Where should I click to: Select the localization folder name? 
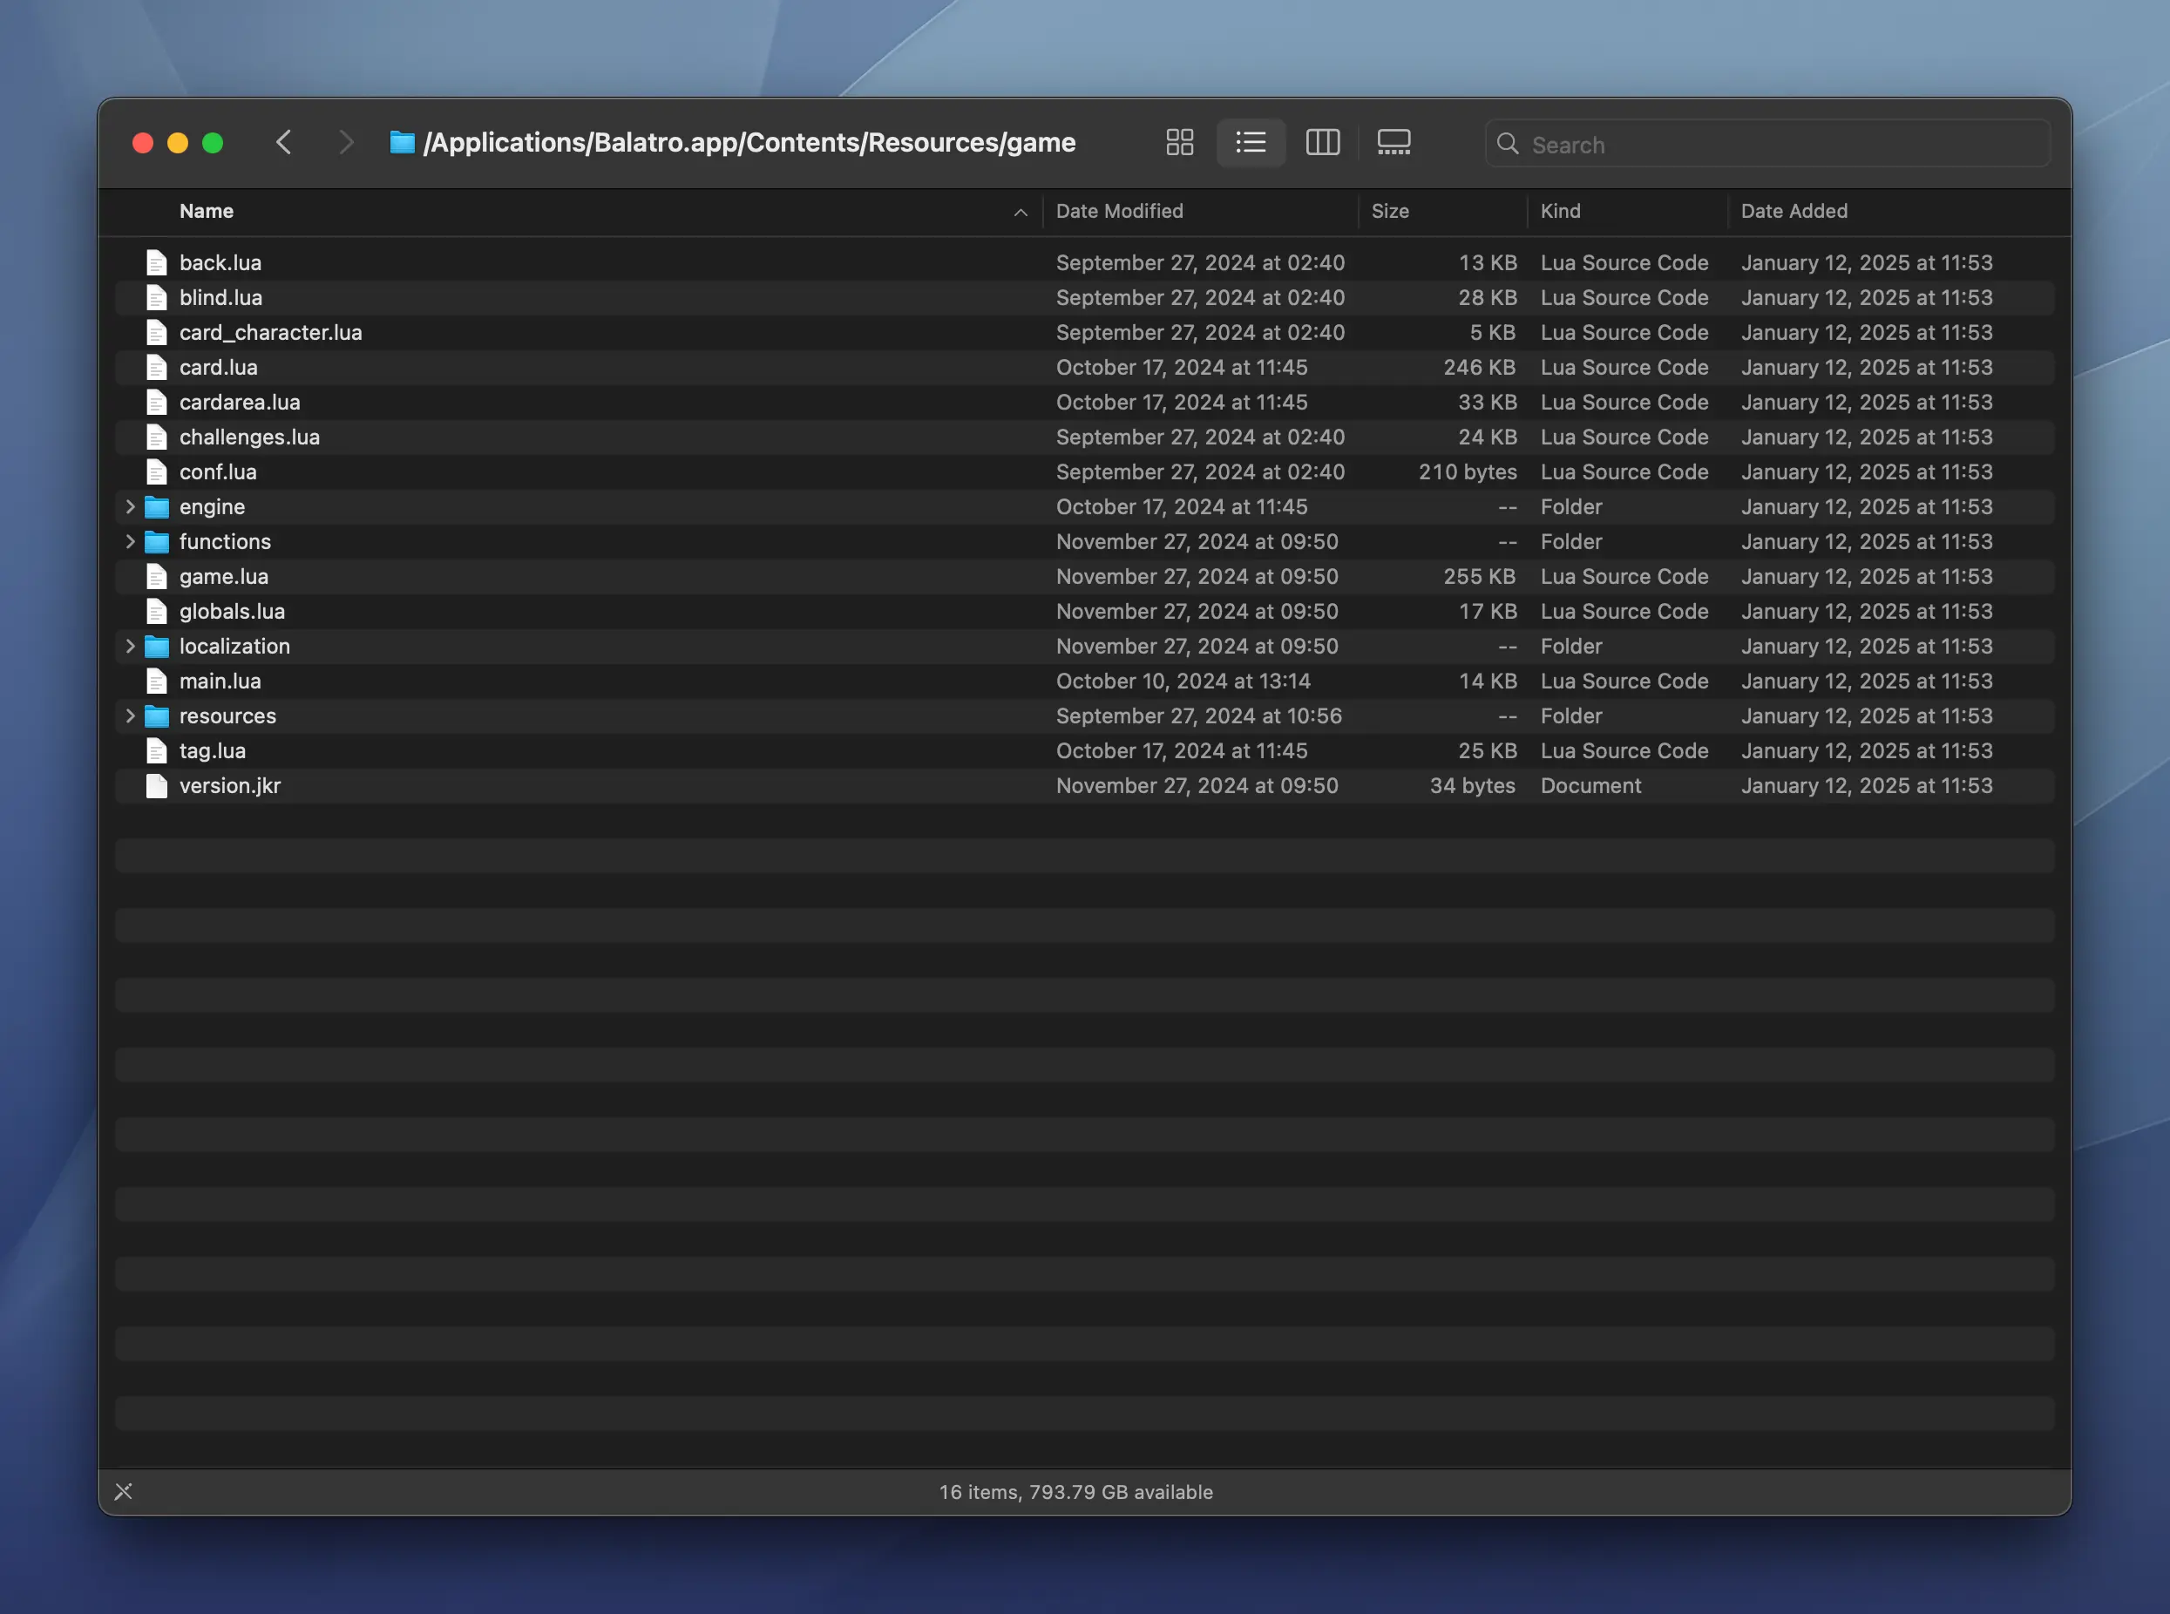(x=234, y=646)
